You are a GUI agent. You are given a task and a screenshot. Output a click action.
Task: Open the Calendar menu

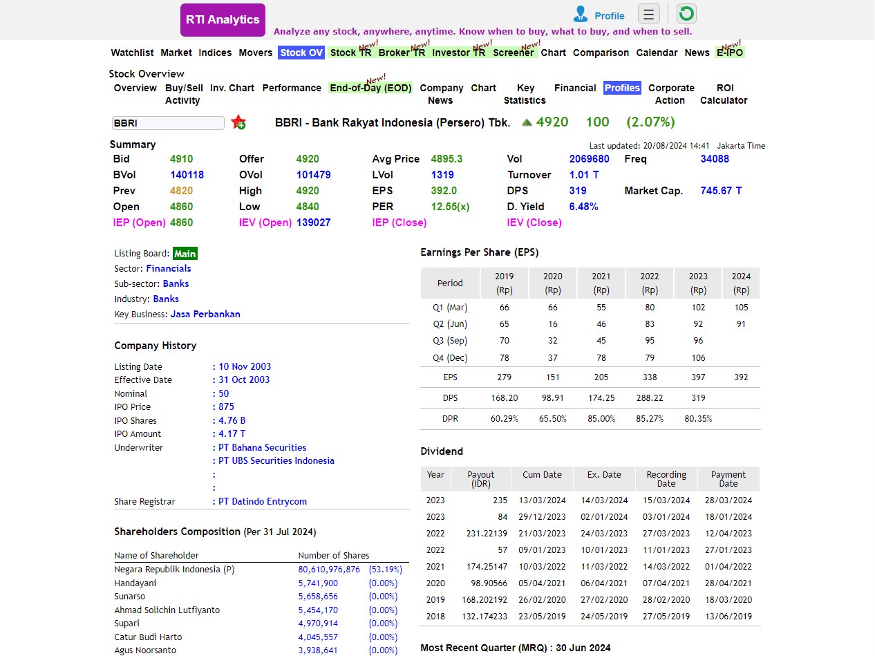click(x=657, y=53)
